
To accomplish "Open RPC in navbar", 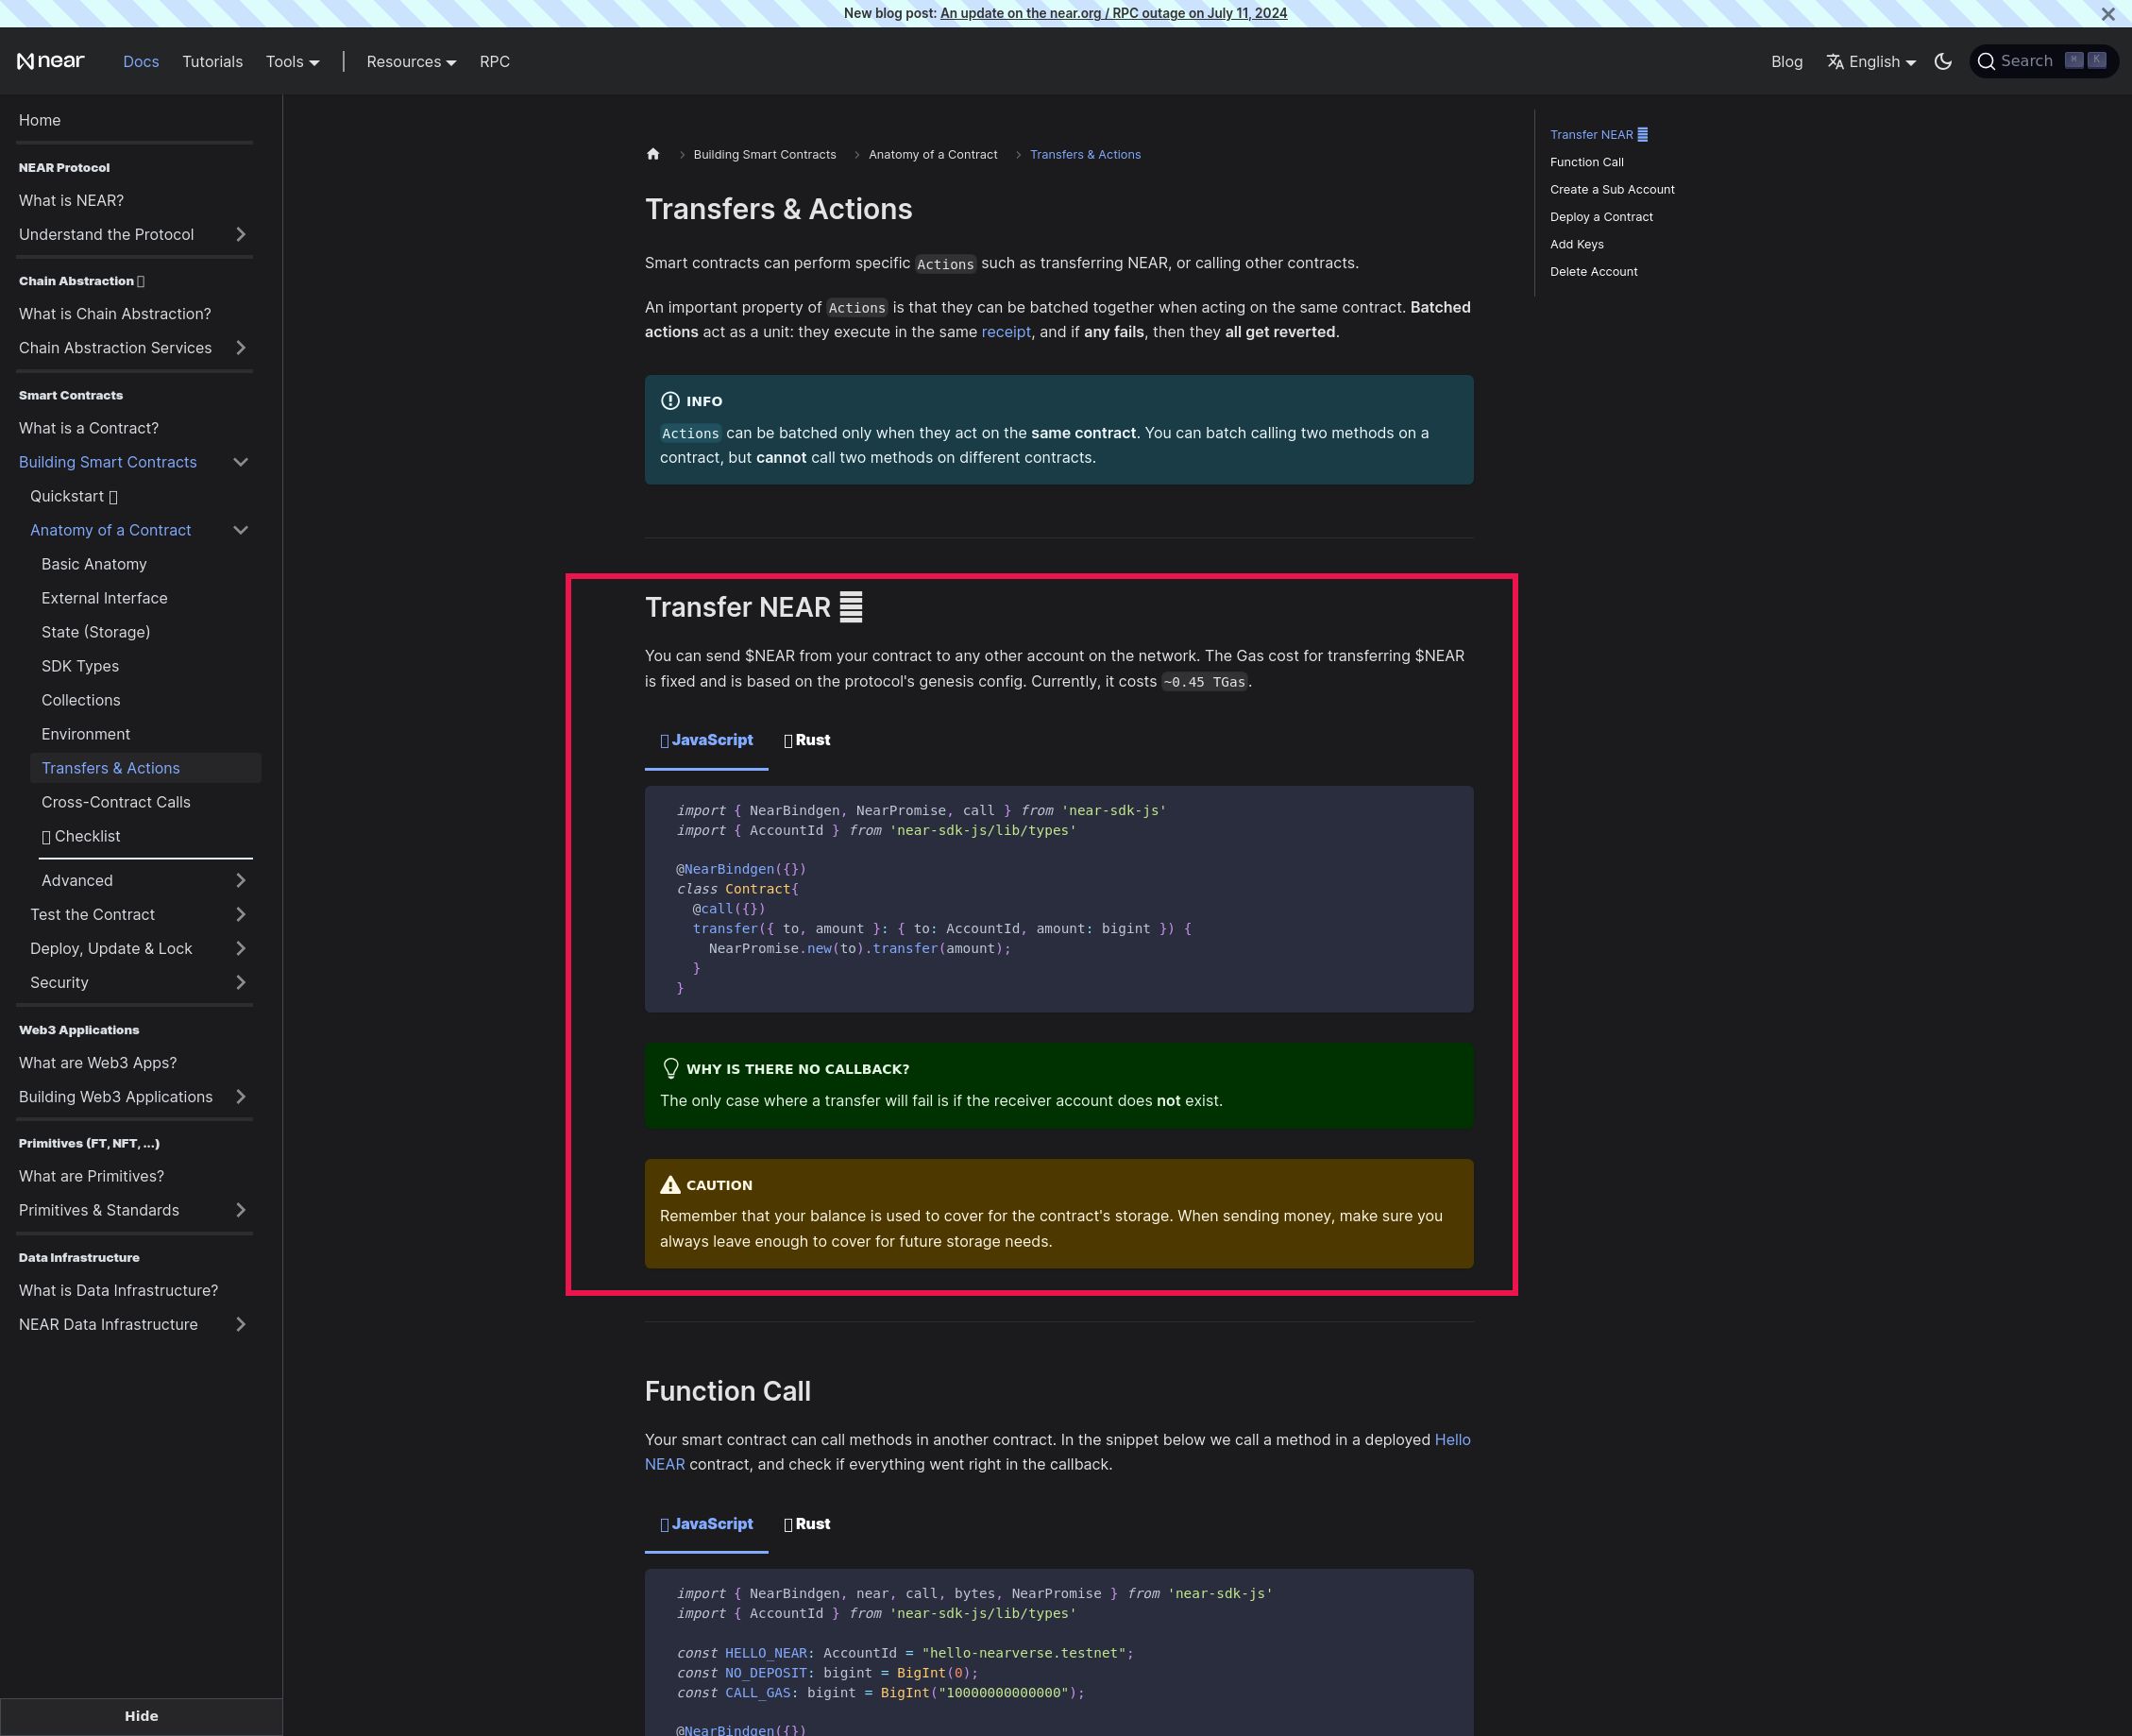I will click(494, 61).
